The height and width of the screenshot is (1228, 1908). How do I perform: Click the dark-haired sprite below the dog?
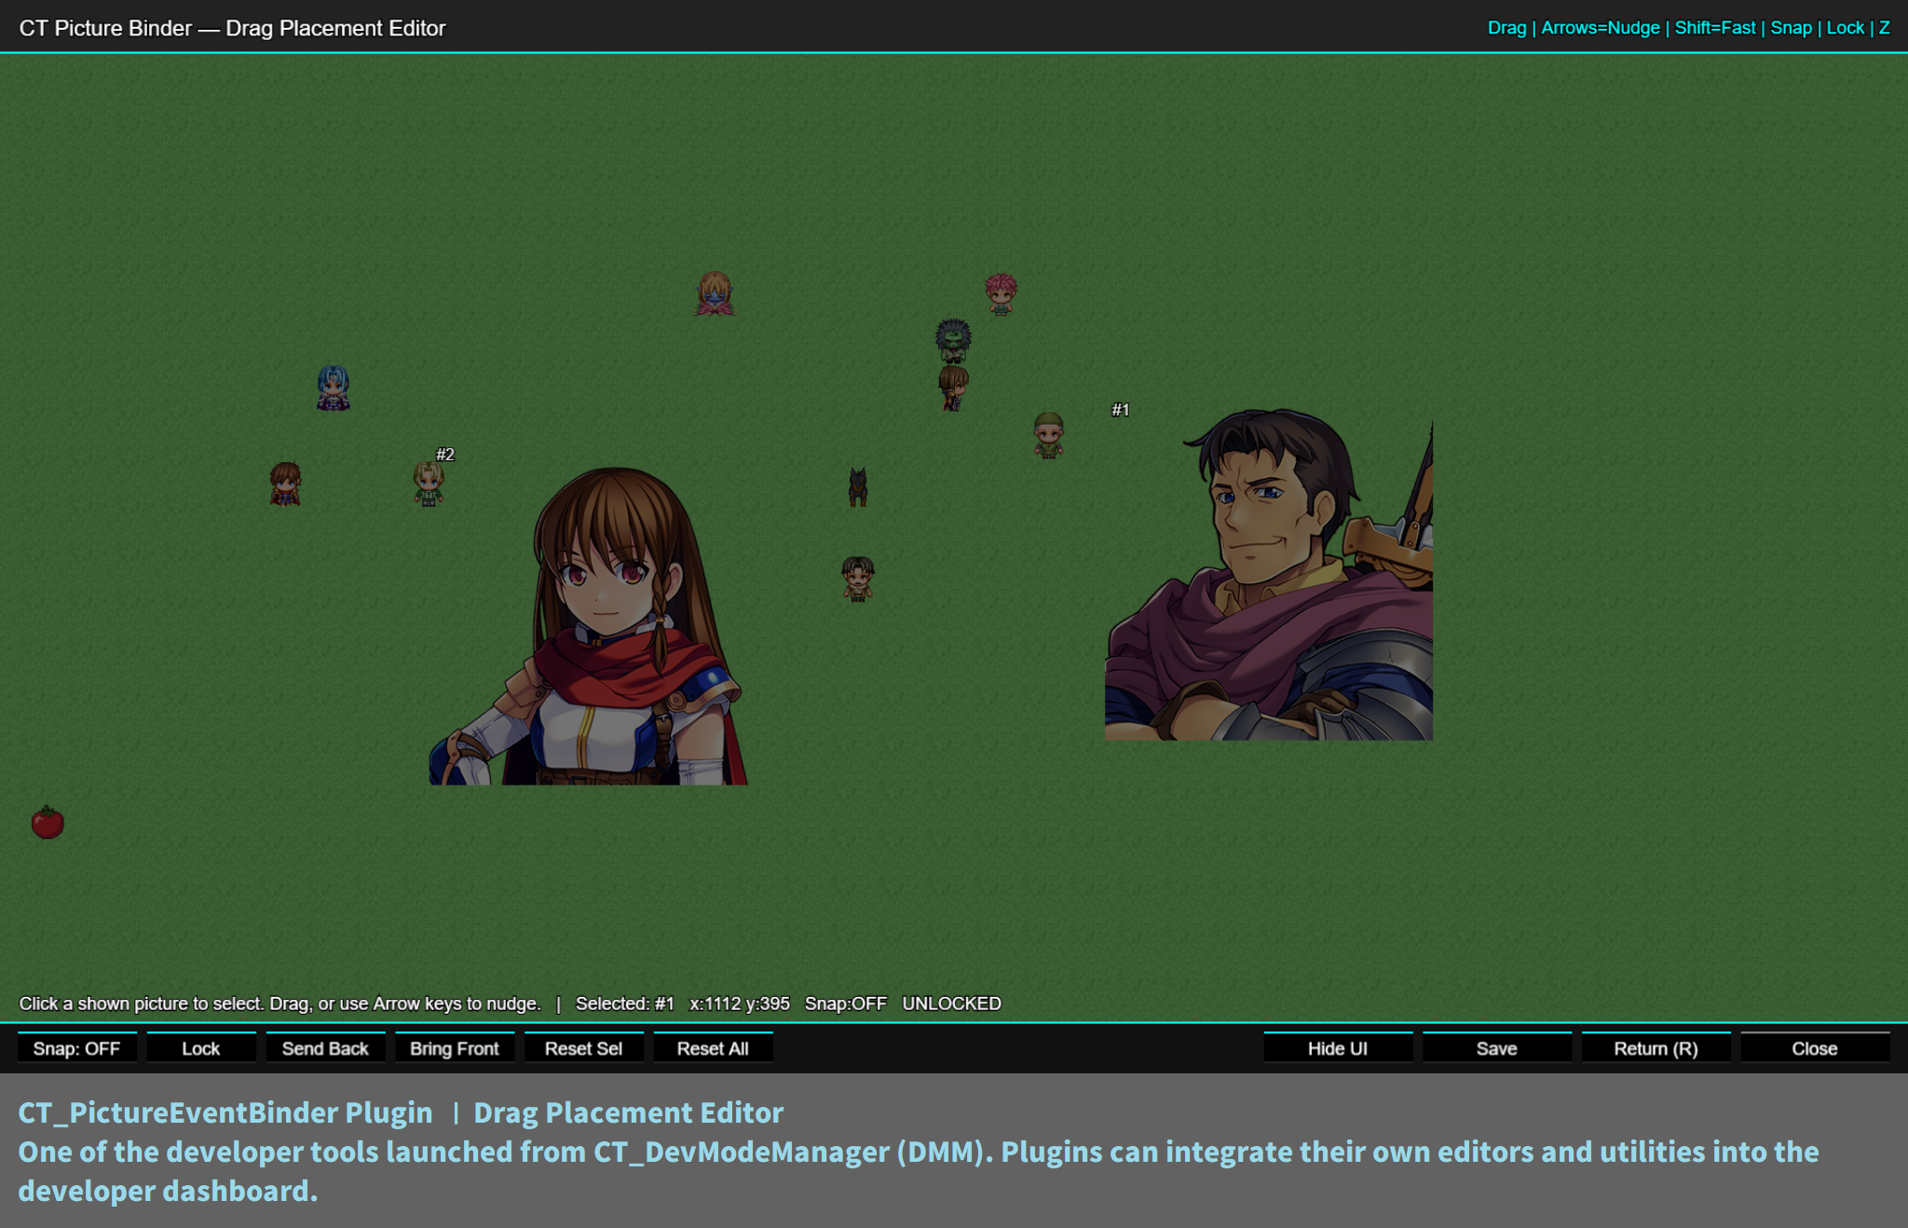(x=858, y=580)
